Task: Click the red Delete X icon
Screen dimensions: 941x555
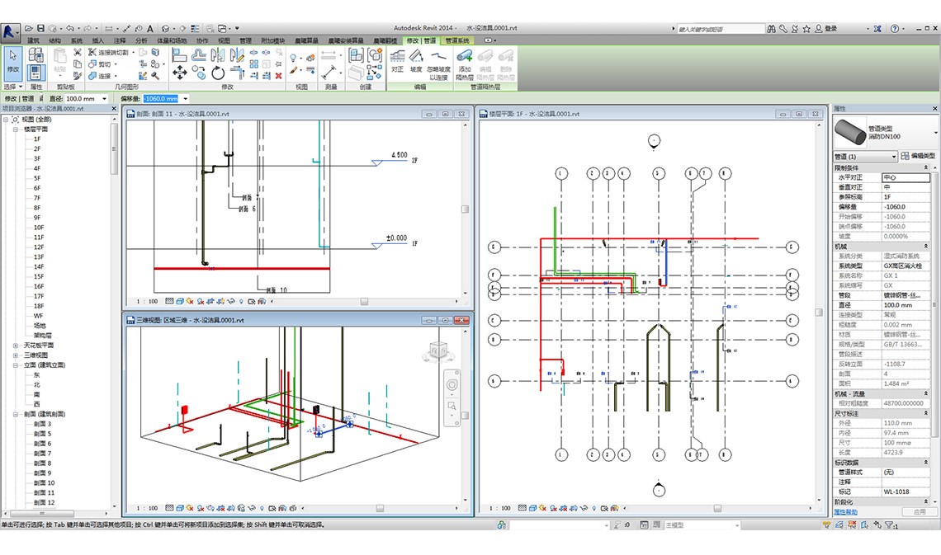Action: click(x=278, y=75)
